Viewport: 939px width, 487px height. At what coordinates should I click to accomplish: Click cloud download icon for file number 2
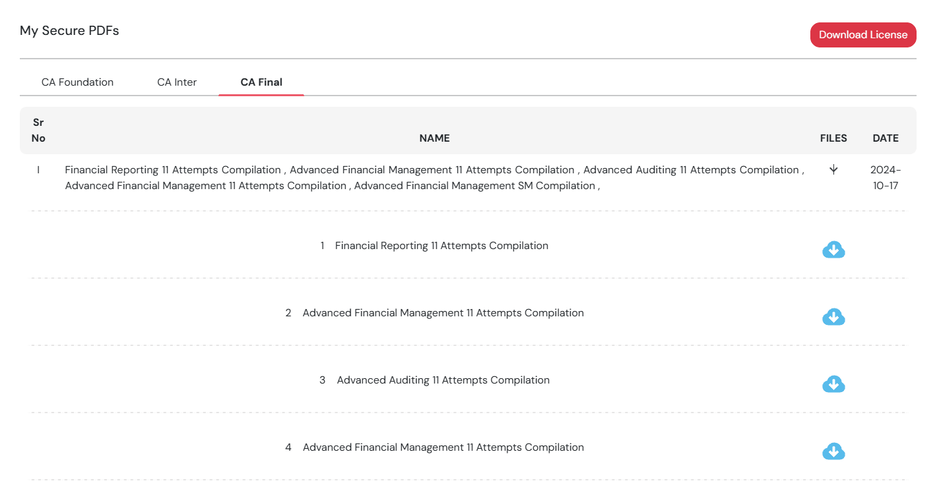click(x=833, y=317)
